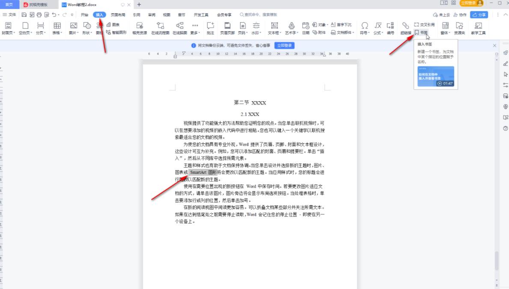This screenshot has height=289, width=509.
Task: Open the symbol tool 符号
Action: pyautogui.click(x=364, y=27)
